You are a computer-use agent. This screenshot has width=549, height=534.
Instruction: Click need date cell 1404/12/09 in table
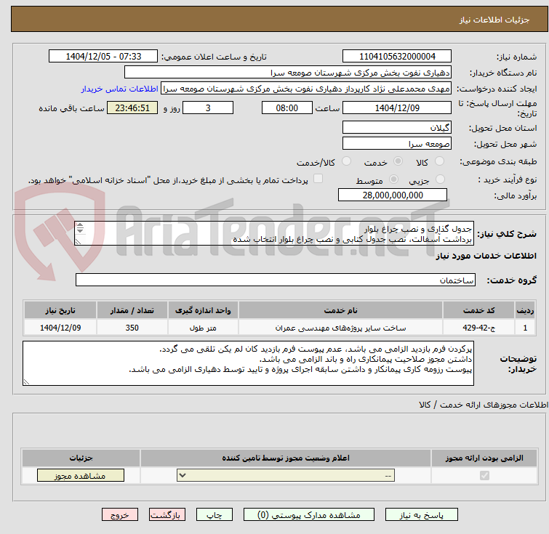click(60, 328)
